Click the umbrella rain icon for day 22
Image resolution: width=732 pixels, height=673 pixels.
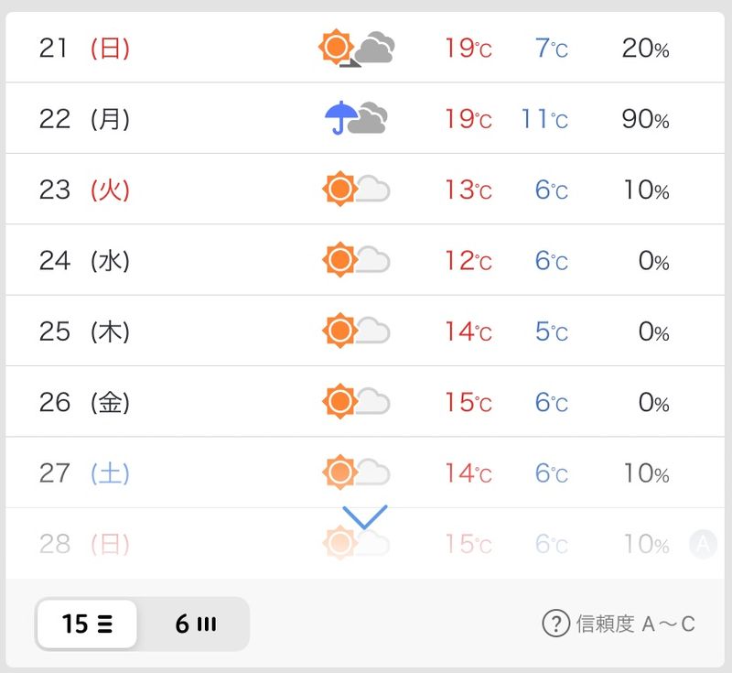click(356, 118)
